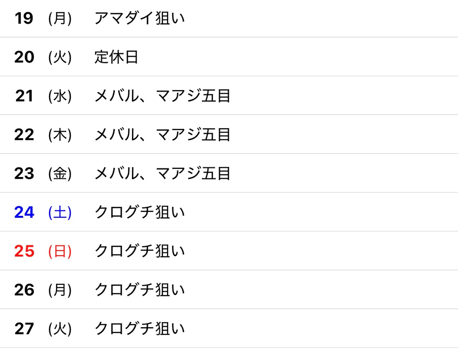Click the red date number 25

point(24,251)
